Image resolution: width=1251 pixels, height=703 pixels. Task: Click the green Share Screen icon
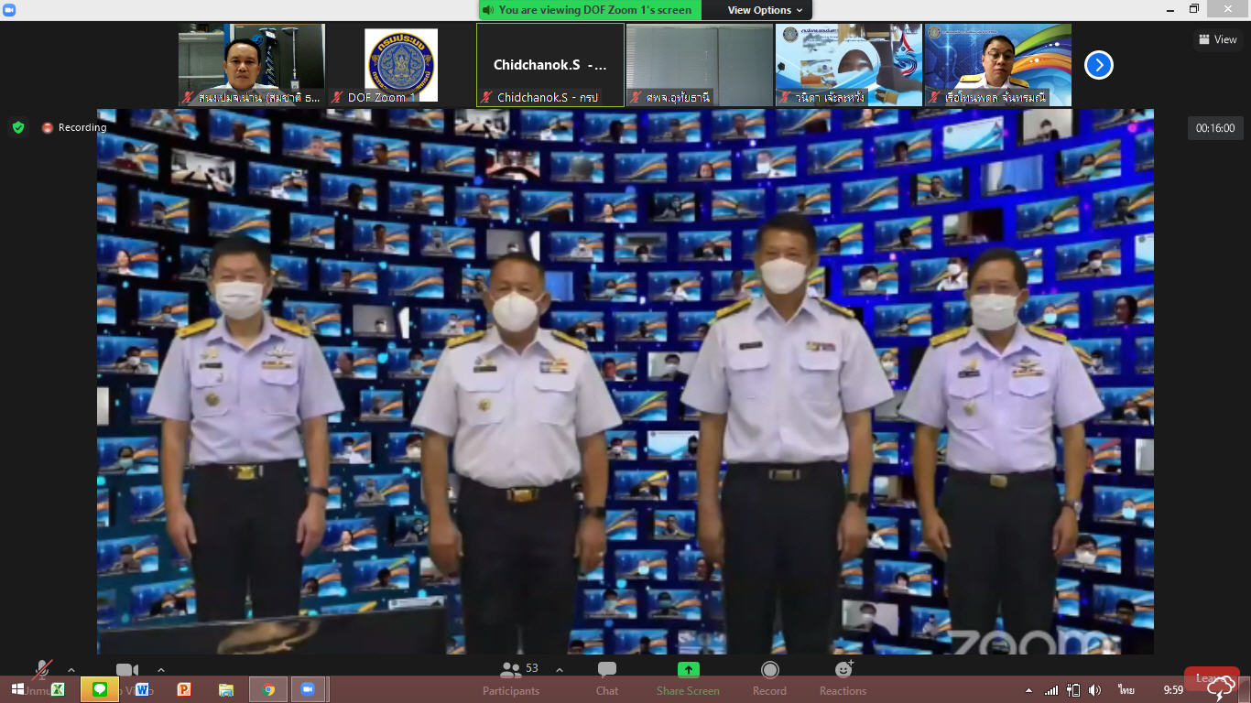688,670
